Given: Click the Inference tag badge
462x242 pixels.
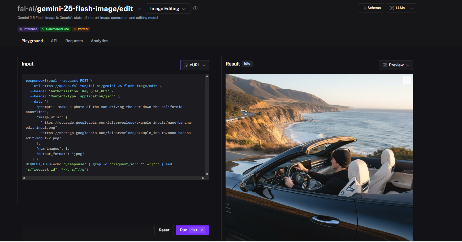Looking at the screenshot, I should pos(28,29).
